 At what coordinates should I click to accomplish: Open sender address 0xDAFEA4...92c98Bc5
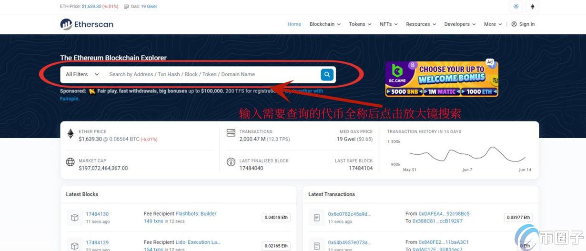pos(444,214)
